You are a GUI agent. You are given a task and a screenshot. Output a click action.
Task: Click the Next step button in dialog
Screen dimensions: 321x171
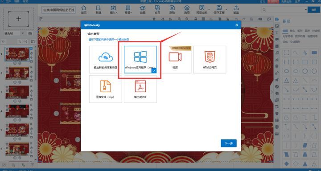(229, 143)
